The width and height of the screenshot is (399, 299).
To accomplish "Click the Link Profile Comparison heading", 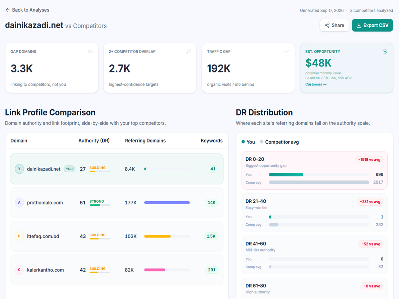I will tap(50, 112).
